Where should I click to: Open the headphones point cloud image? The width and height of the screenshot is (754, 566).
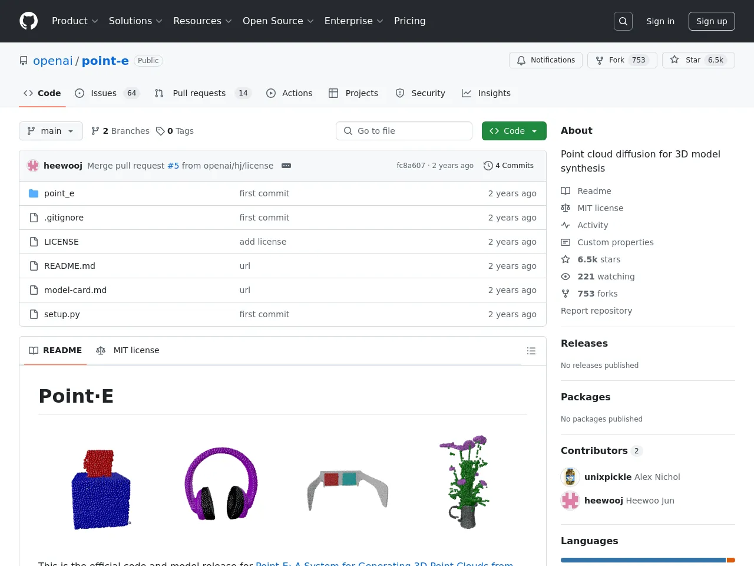pos(221,483)
